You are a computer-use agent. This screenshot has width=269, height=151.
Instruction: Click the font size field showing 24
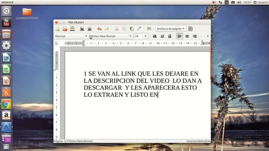click(138, 36)
